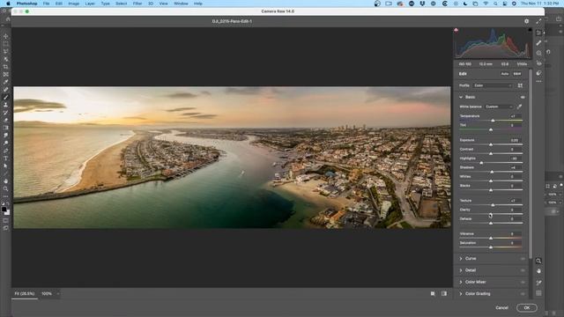Open the Healing tool in Camera Raw
This screenshot has width=564, height=317.
pyautogui.click(x=538, y=43)
